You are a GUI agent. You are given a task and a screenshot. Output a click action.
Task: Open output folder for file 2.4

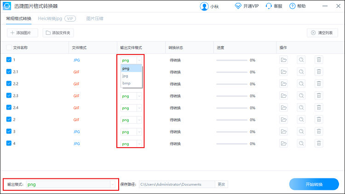point(283,107)
